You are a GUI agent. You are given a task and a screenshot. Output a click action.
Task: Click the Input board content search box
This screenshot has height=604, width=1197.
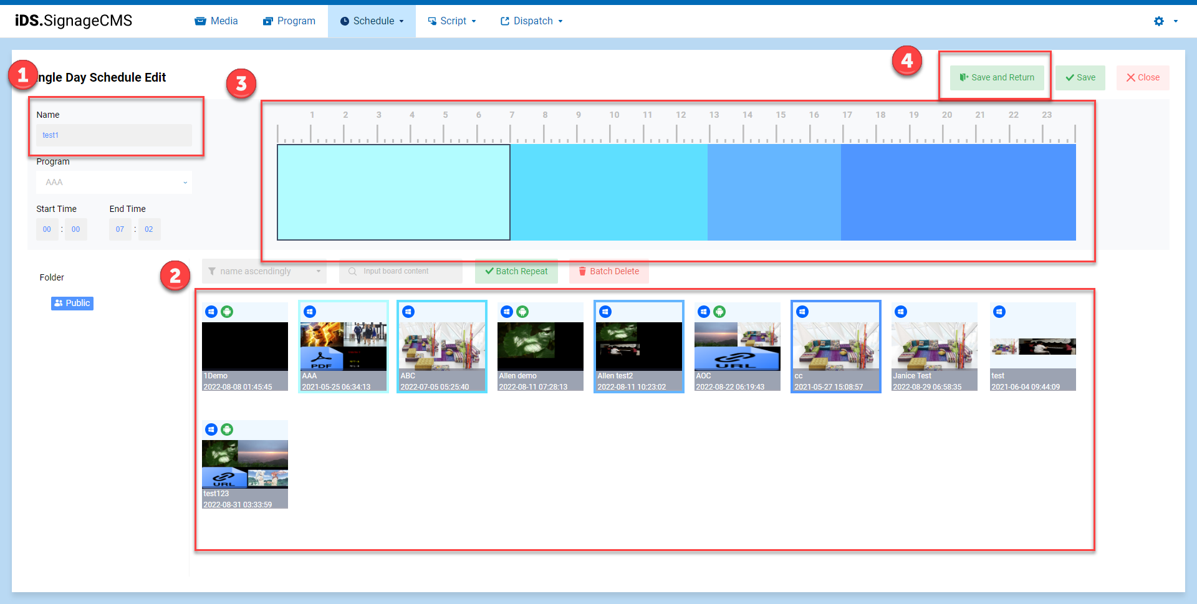coord(401,271)
